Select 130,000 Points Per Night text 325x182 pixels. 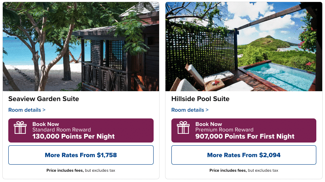73,137
